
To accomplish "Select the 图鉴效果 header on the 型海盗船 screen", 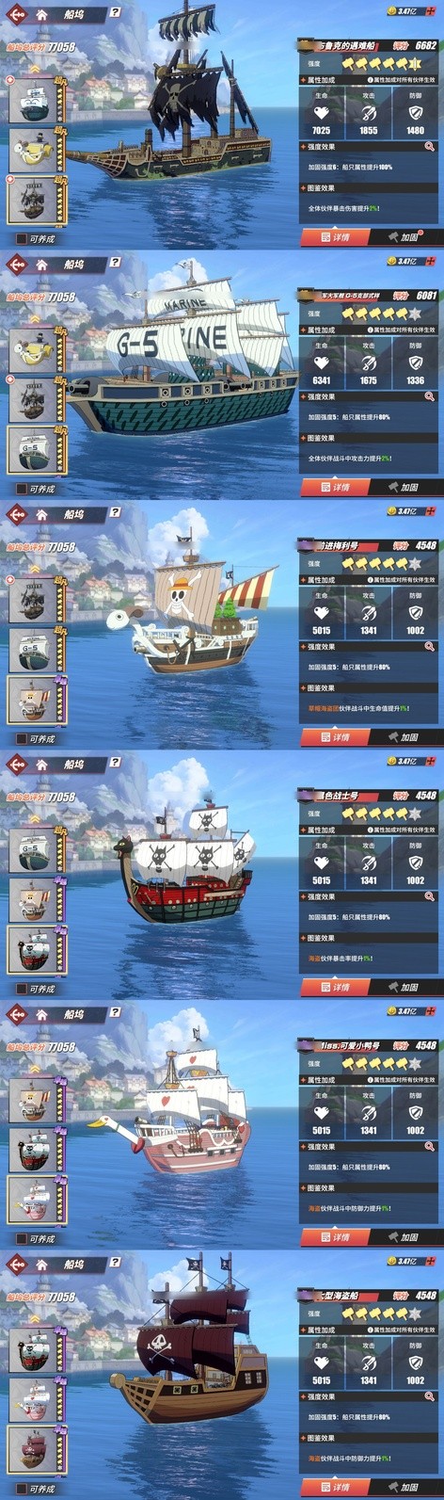I will point(321,1438).
